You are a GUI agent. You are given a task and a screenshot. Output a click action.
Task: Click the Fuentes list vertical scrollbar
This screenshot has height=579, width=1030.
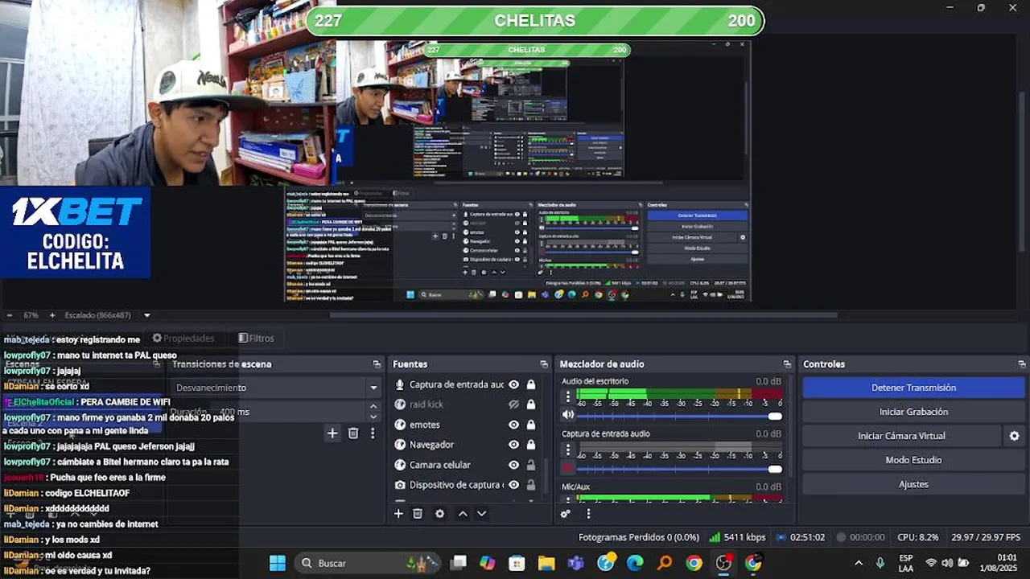tap(546, 474)
